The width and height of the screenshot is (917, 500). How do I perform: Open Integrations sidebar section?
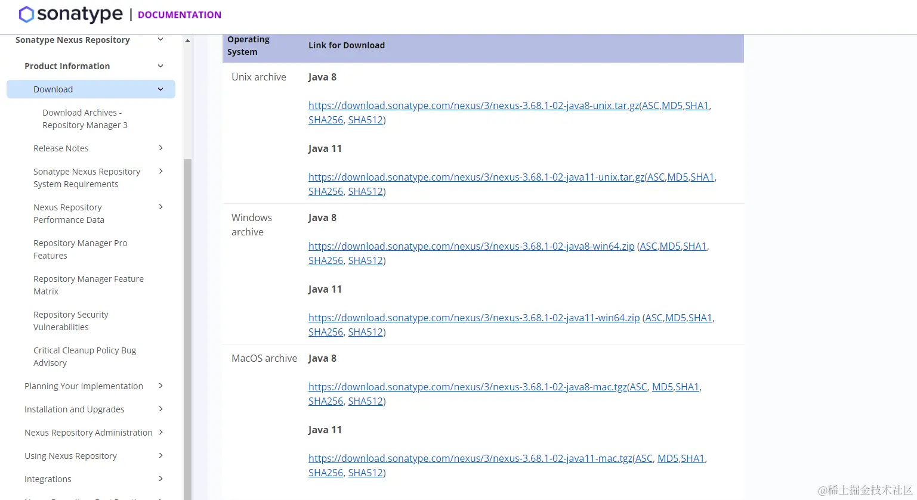[x=48, y=479]
